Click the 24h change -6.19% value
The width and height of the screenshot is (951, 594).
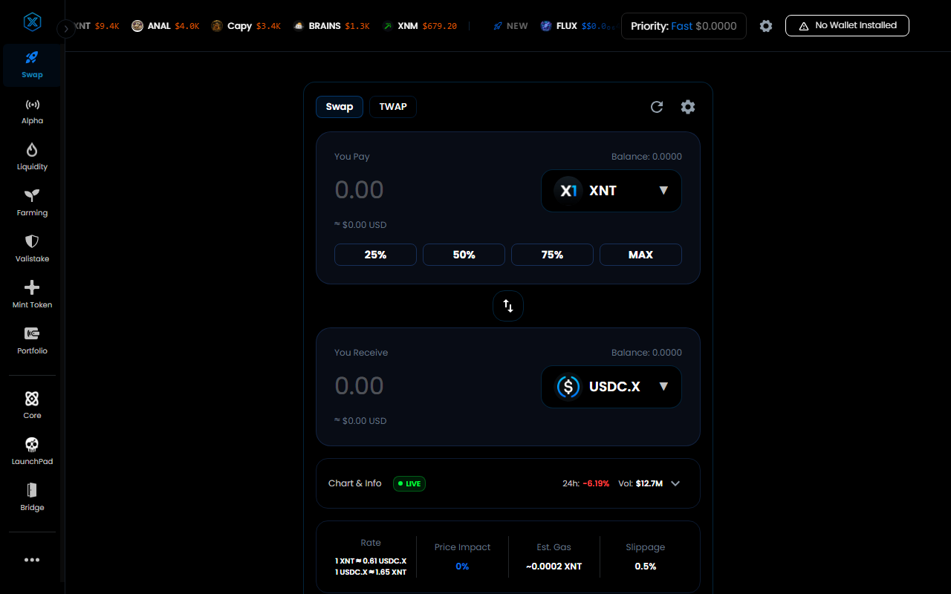click(596, 483)
